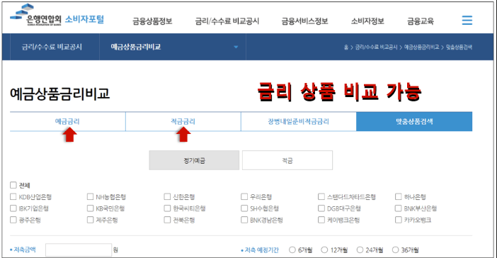Click the 은행연합회 소비자포털 logo
This screenshot has height=258, width=497.
57,16
